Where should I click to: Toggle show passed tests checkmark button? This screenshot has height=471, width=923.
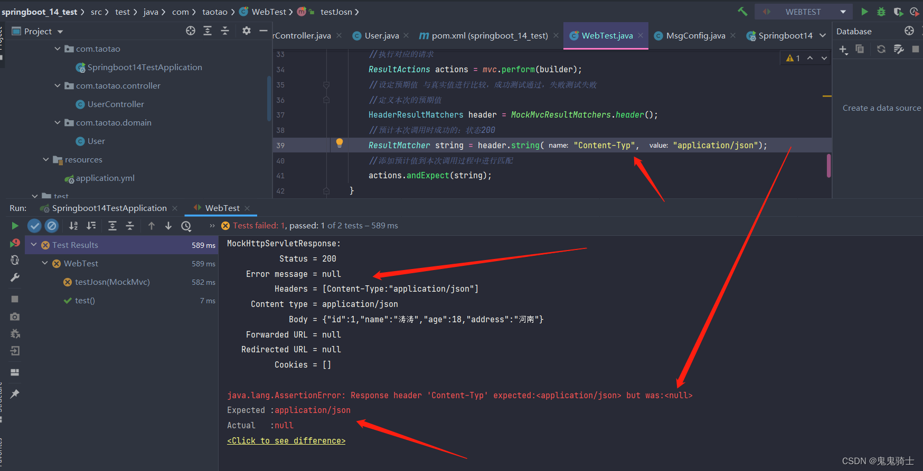pos(34,226)
